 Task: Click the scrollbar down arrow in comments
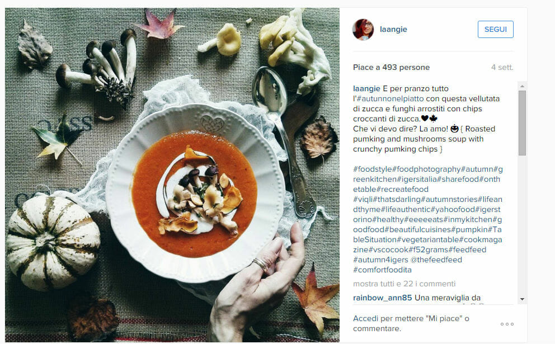click(x=522, y=299)
